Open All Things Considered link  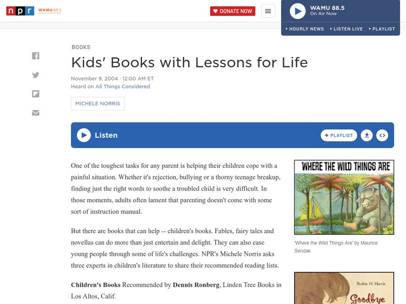(x=123, y=87)
